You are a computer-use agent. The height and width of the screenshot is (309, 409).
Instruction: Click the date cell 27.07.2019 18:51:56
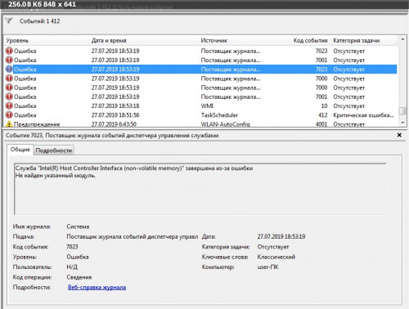(115, 115)
